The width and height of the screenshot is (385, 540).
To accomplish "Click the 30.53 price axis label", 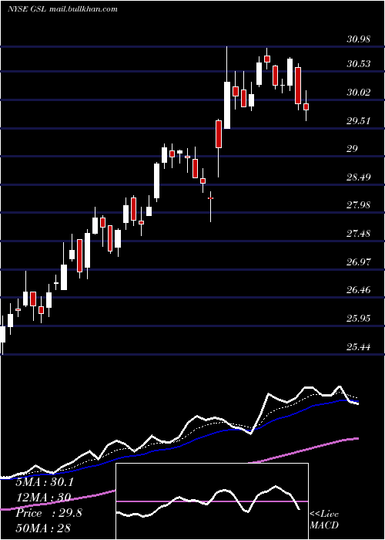I will click(x=359, y=64).
